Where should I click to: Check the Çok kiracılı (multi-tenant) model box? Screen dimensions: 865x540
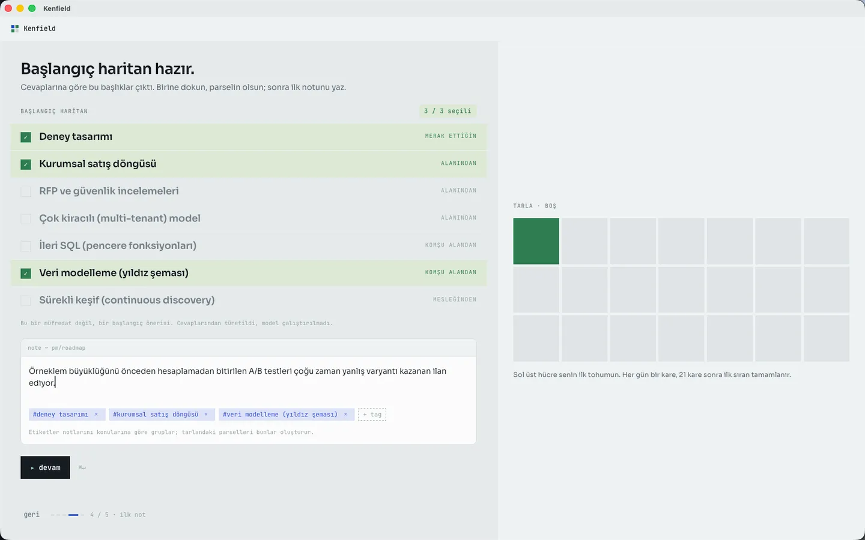point(26,219)
